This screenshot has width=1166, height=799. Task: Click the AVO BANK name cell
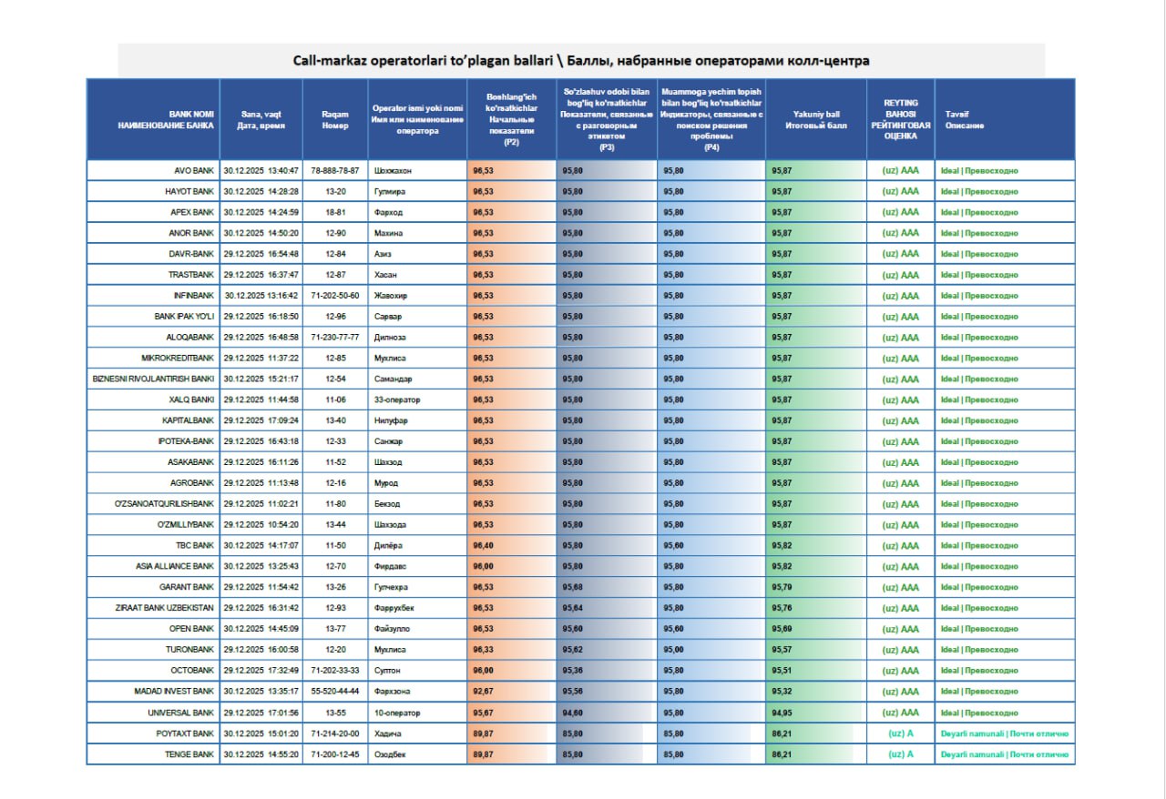pos(194,170)
